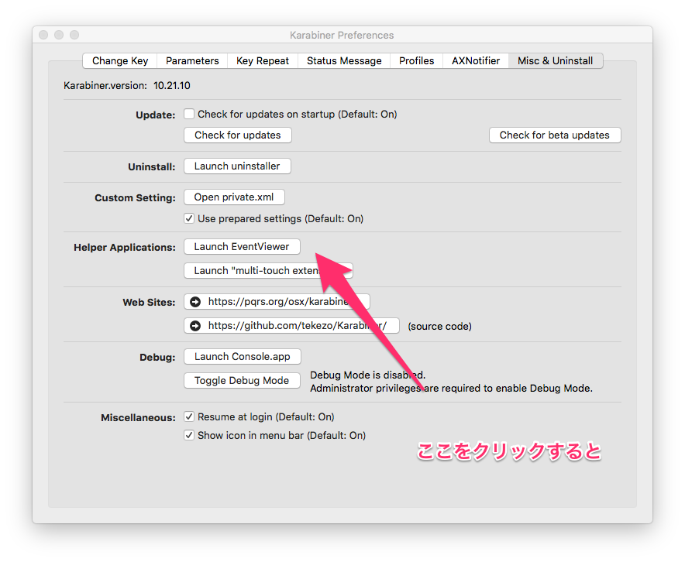Launch EventViewer helper application

pyautogui.click(x=242, y=246)
